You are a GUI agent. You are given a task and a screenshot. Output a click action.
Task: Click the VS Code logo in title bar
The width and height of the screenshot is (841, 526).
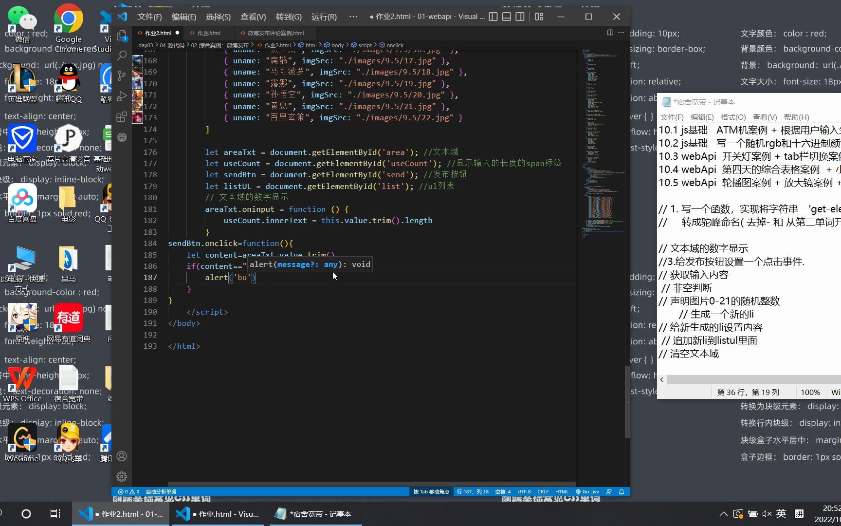[122, 17]
